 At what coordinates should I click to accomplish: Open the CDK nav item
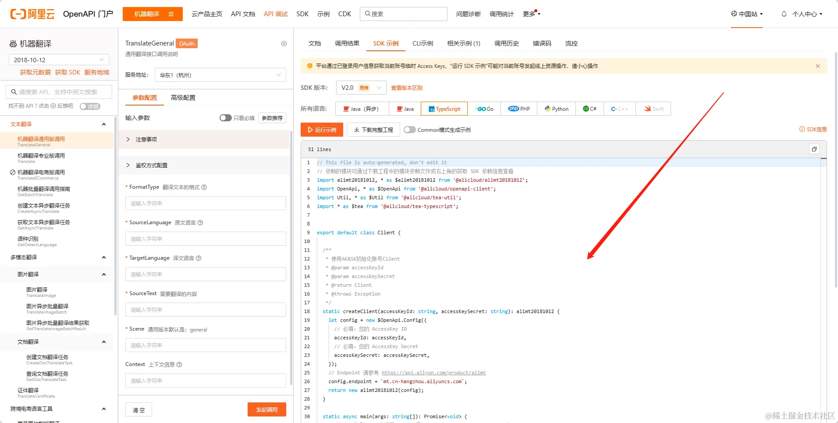[344, 14]
